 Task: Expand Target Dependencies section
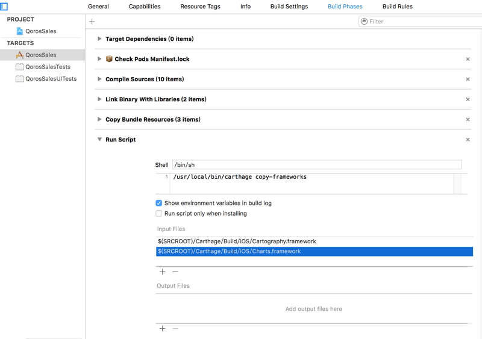[x=99, y=39]
